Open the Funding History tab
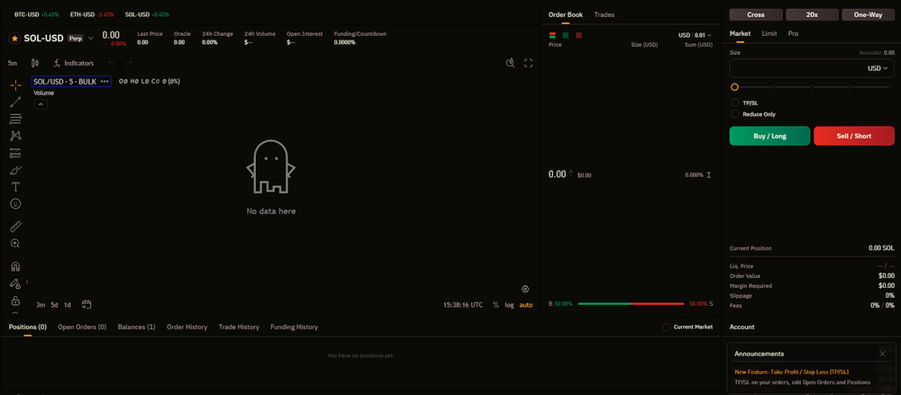Viewport: 901px width, 395px height. pos(295,328)
